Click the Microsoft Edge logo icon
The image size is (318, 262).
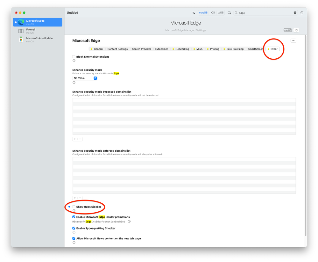click(x=21, y=22)
